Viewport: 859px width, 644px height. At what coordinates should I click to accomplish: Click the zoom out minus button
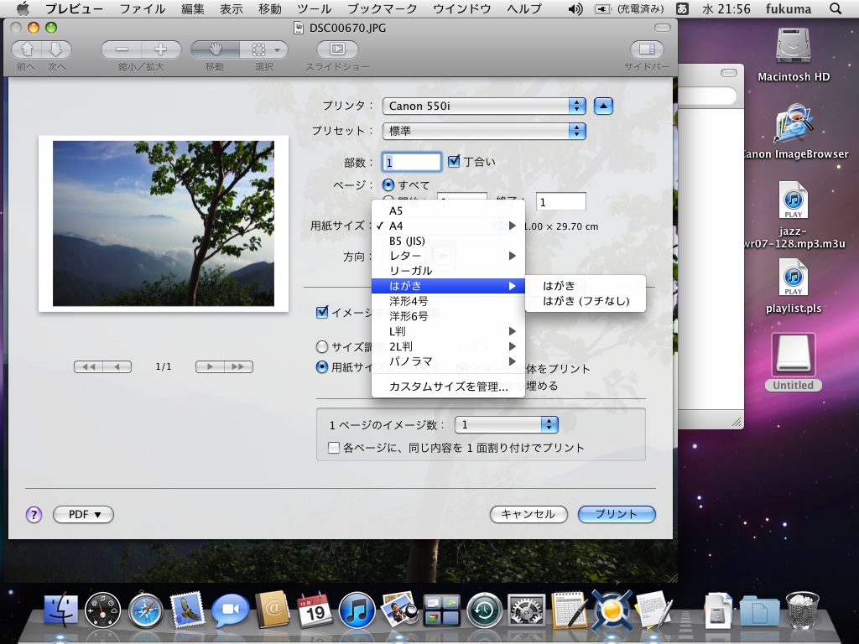point(122,49)
